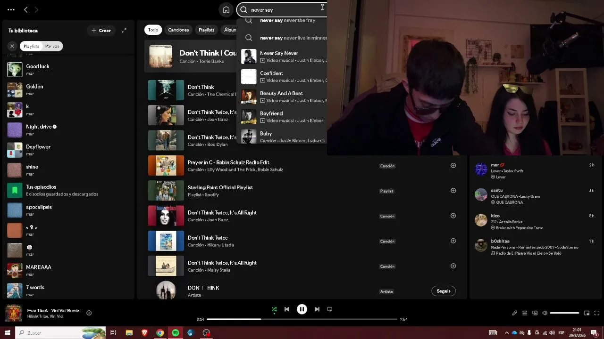Open the DON'T THINK artist result
The image size is (604, 339).
pos(302,291)
